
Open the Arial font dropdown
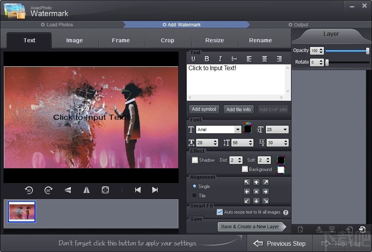(238, 129)
